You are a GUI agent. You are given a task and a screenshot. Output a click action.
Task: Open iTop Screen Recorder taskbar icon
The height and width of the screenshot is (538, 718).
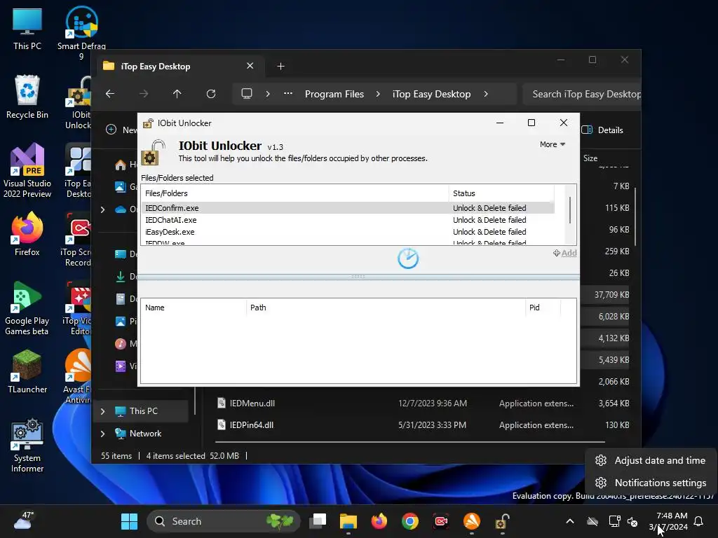(x=441, y=521)
